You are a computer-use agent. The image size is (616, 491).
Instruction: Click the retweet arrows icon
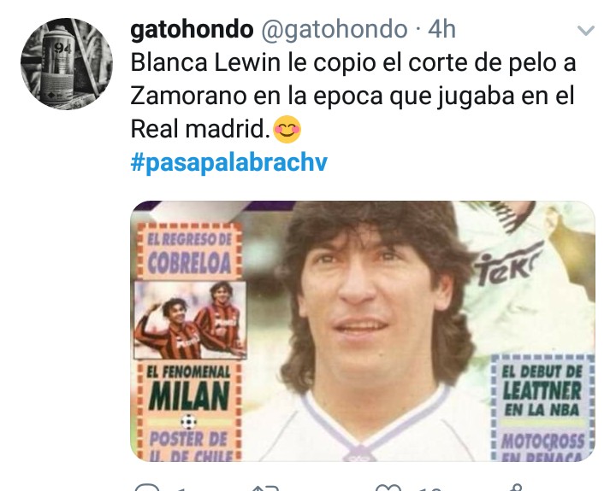tap(264, 488)
